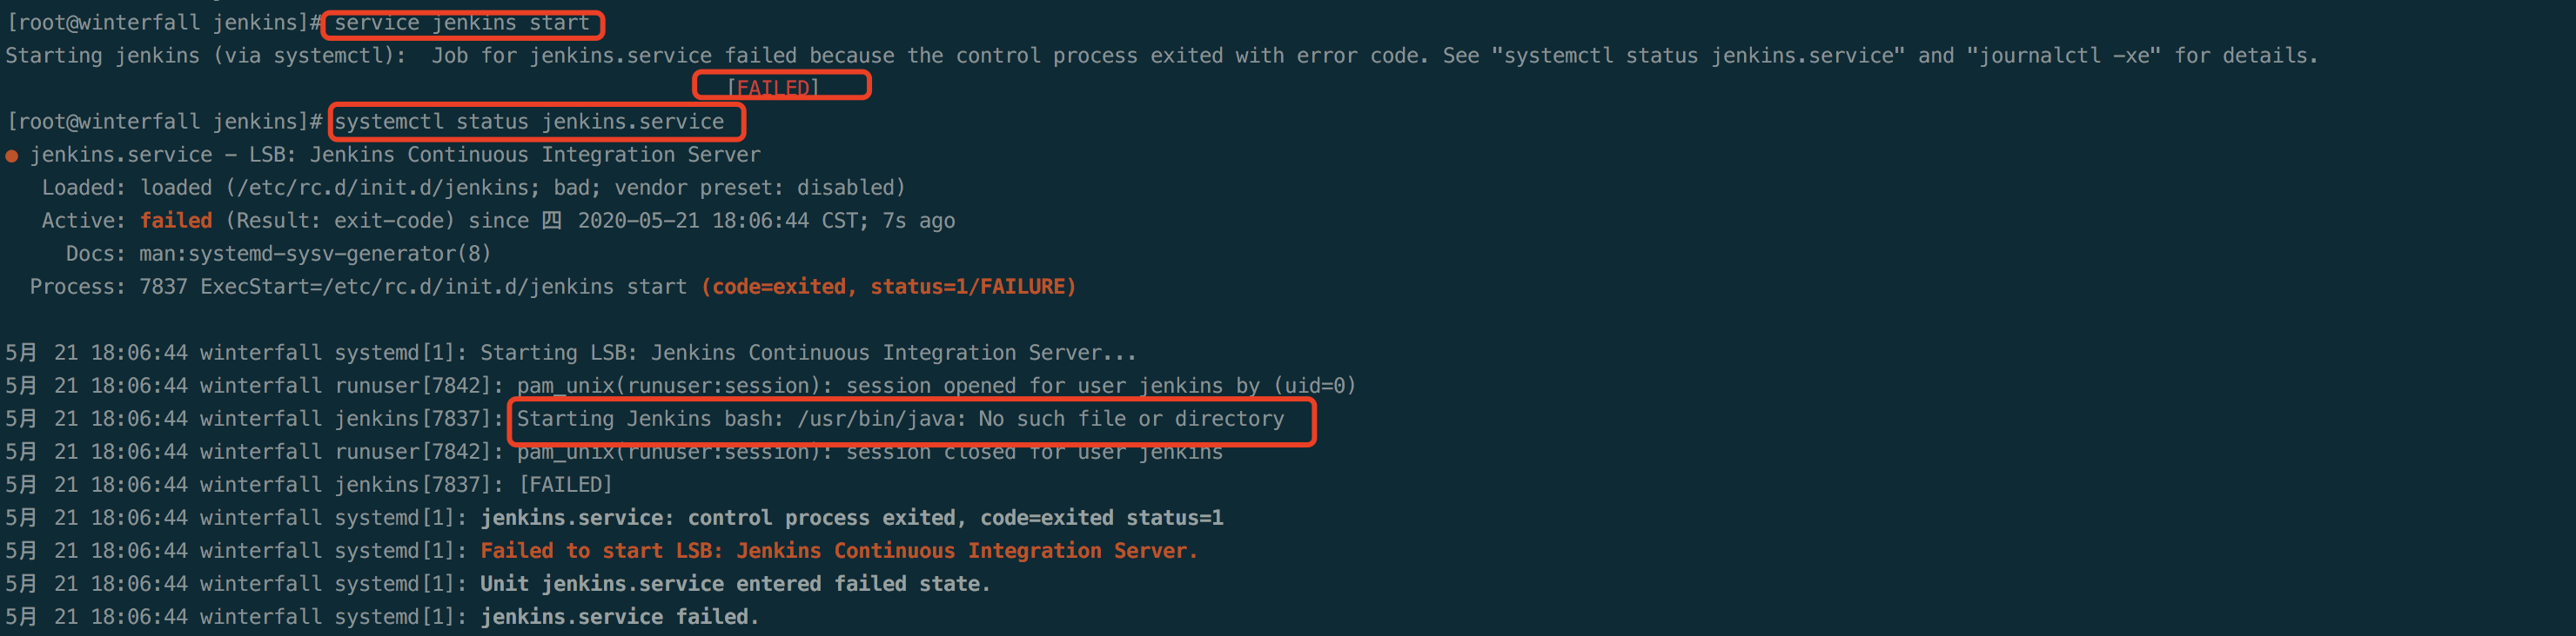
Task: Click the first "[root@winterfall jenkins]#" prompt
Action: point(164,23)
